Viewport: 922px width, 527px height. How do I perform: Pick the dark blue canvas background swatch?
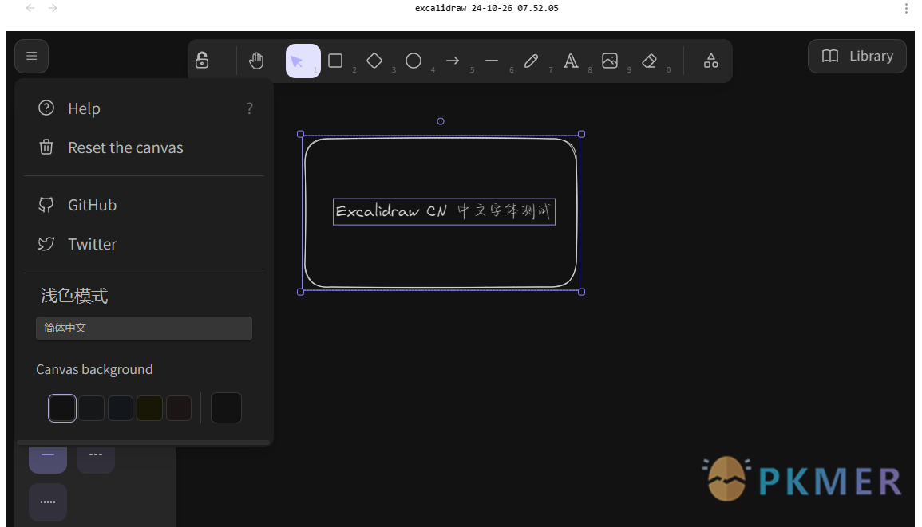pyautogui.click(x=121, y=408)
